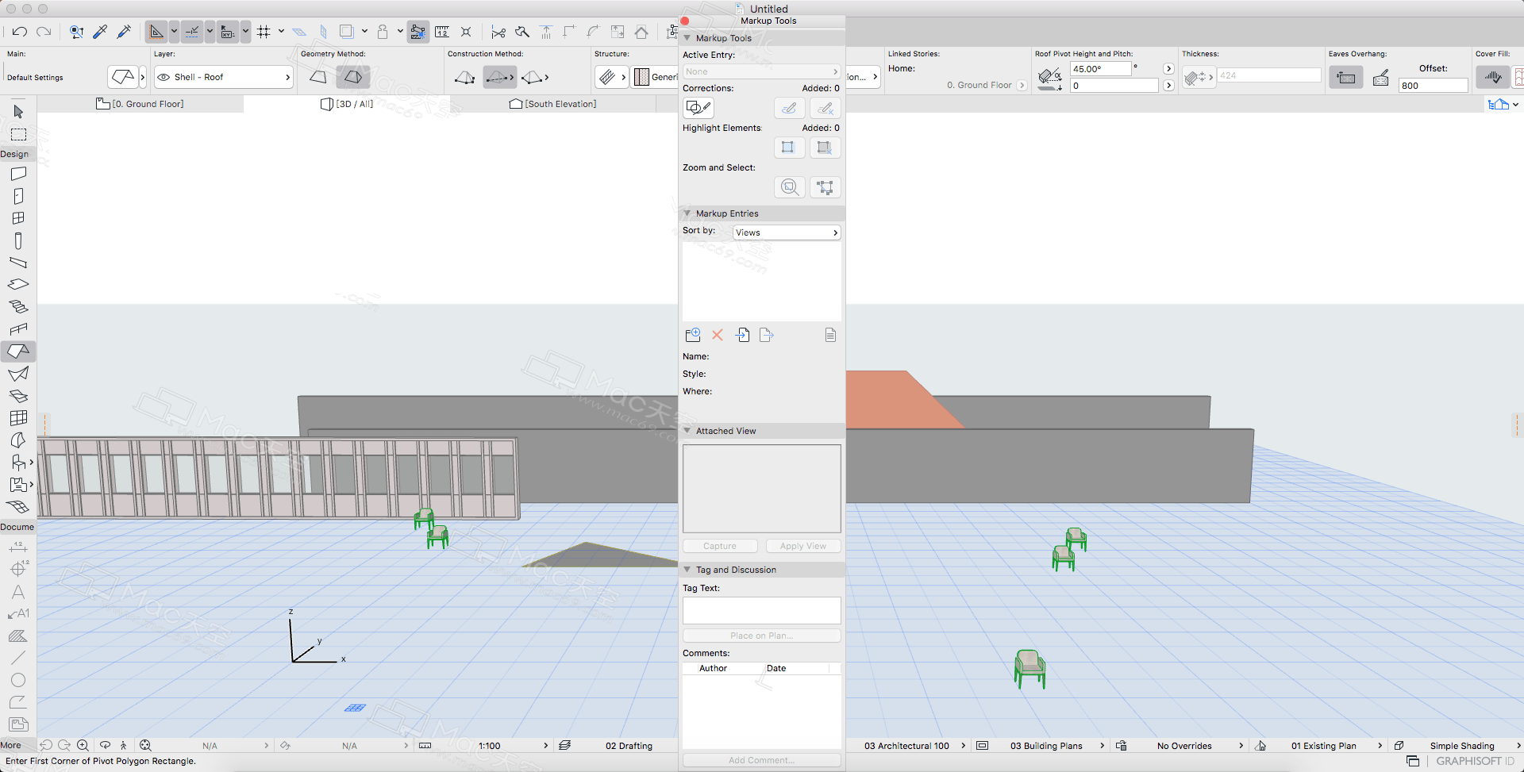
Task: Click Zoom to highlighted elements magnifier
Action: (789, 187)
